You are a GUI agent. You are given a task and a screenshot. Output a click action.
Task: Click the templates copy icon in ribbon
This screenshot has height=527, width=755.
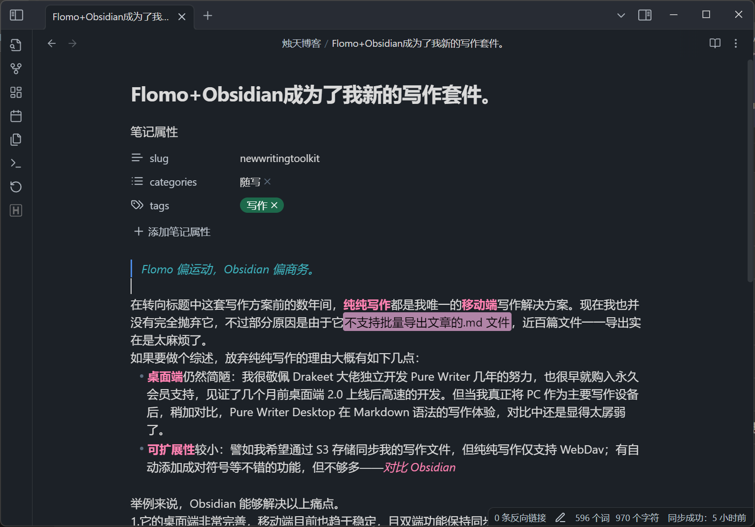tap(16, 139)
